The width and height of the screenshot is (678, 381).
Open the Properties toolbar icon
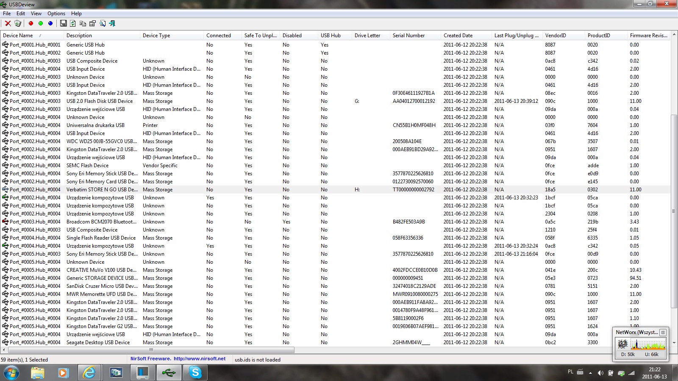(x=92, y=23)
